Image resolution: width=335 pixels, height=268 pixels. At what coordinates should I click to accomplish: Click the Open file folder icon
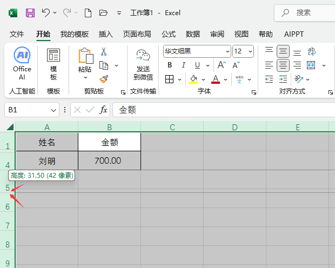[103, 13]
